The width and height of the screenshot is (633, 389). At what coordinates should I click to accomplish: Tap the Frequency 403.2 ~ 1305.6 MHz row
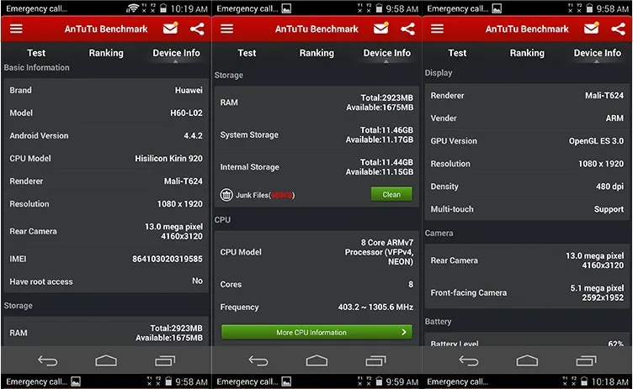[x=316, y=308]
